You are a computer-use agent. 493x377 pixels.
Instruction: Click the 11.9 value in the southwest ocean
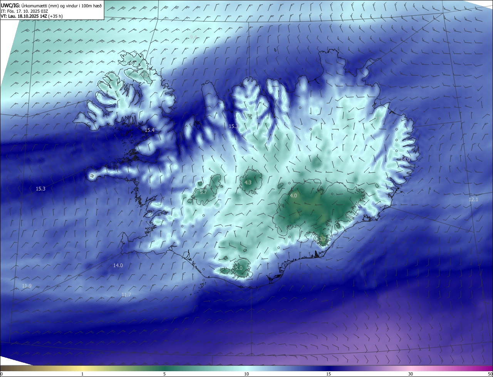click(x=27, y=286)
